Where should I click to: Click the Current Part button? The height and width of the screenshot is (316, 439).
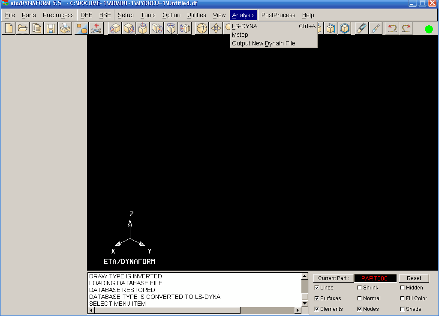(334, 278)
